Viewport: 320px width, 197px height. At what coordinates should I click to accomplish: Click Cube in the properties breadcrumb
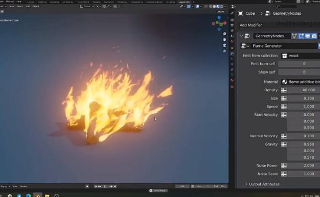(250, 13)
